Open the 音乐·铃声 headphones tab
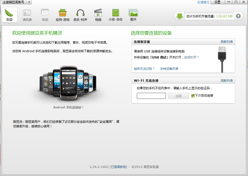This screenshot has height=176, width=248. coord(80,15)
